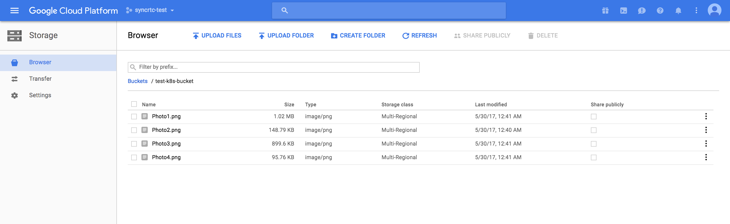Select Transfer in the sidebar
Viewport: 730px width, 224px height.
[x=58, y=79]
